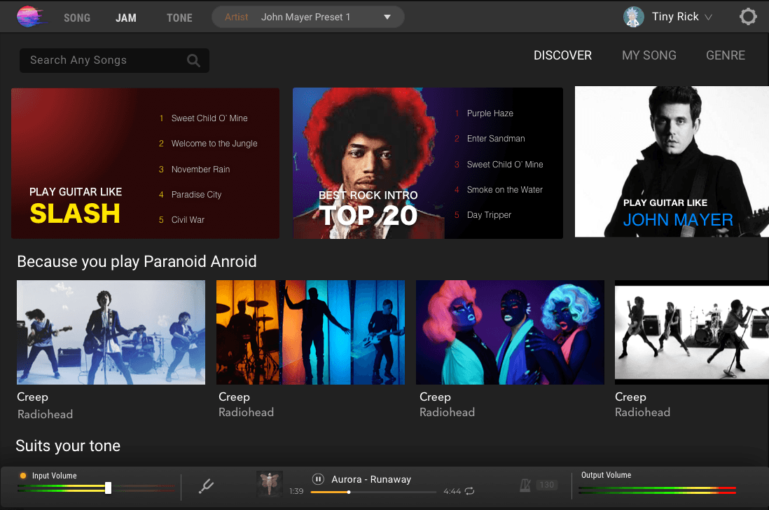Toggle the orange Input Volume indicator
The image size is (769, 510).
[22, 476]
